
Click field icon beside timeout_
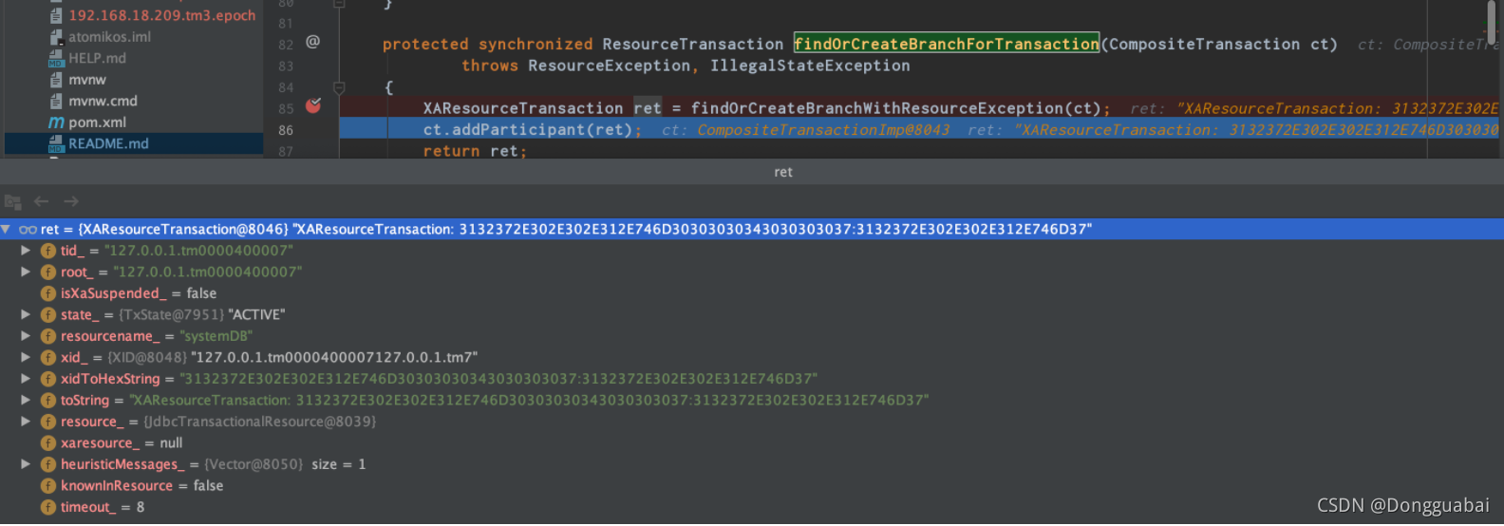(x=48, y=507)
